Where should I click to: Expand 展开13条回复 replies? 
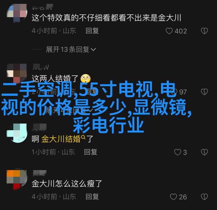pos(71,49)
